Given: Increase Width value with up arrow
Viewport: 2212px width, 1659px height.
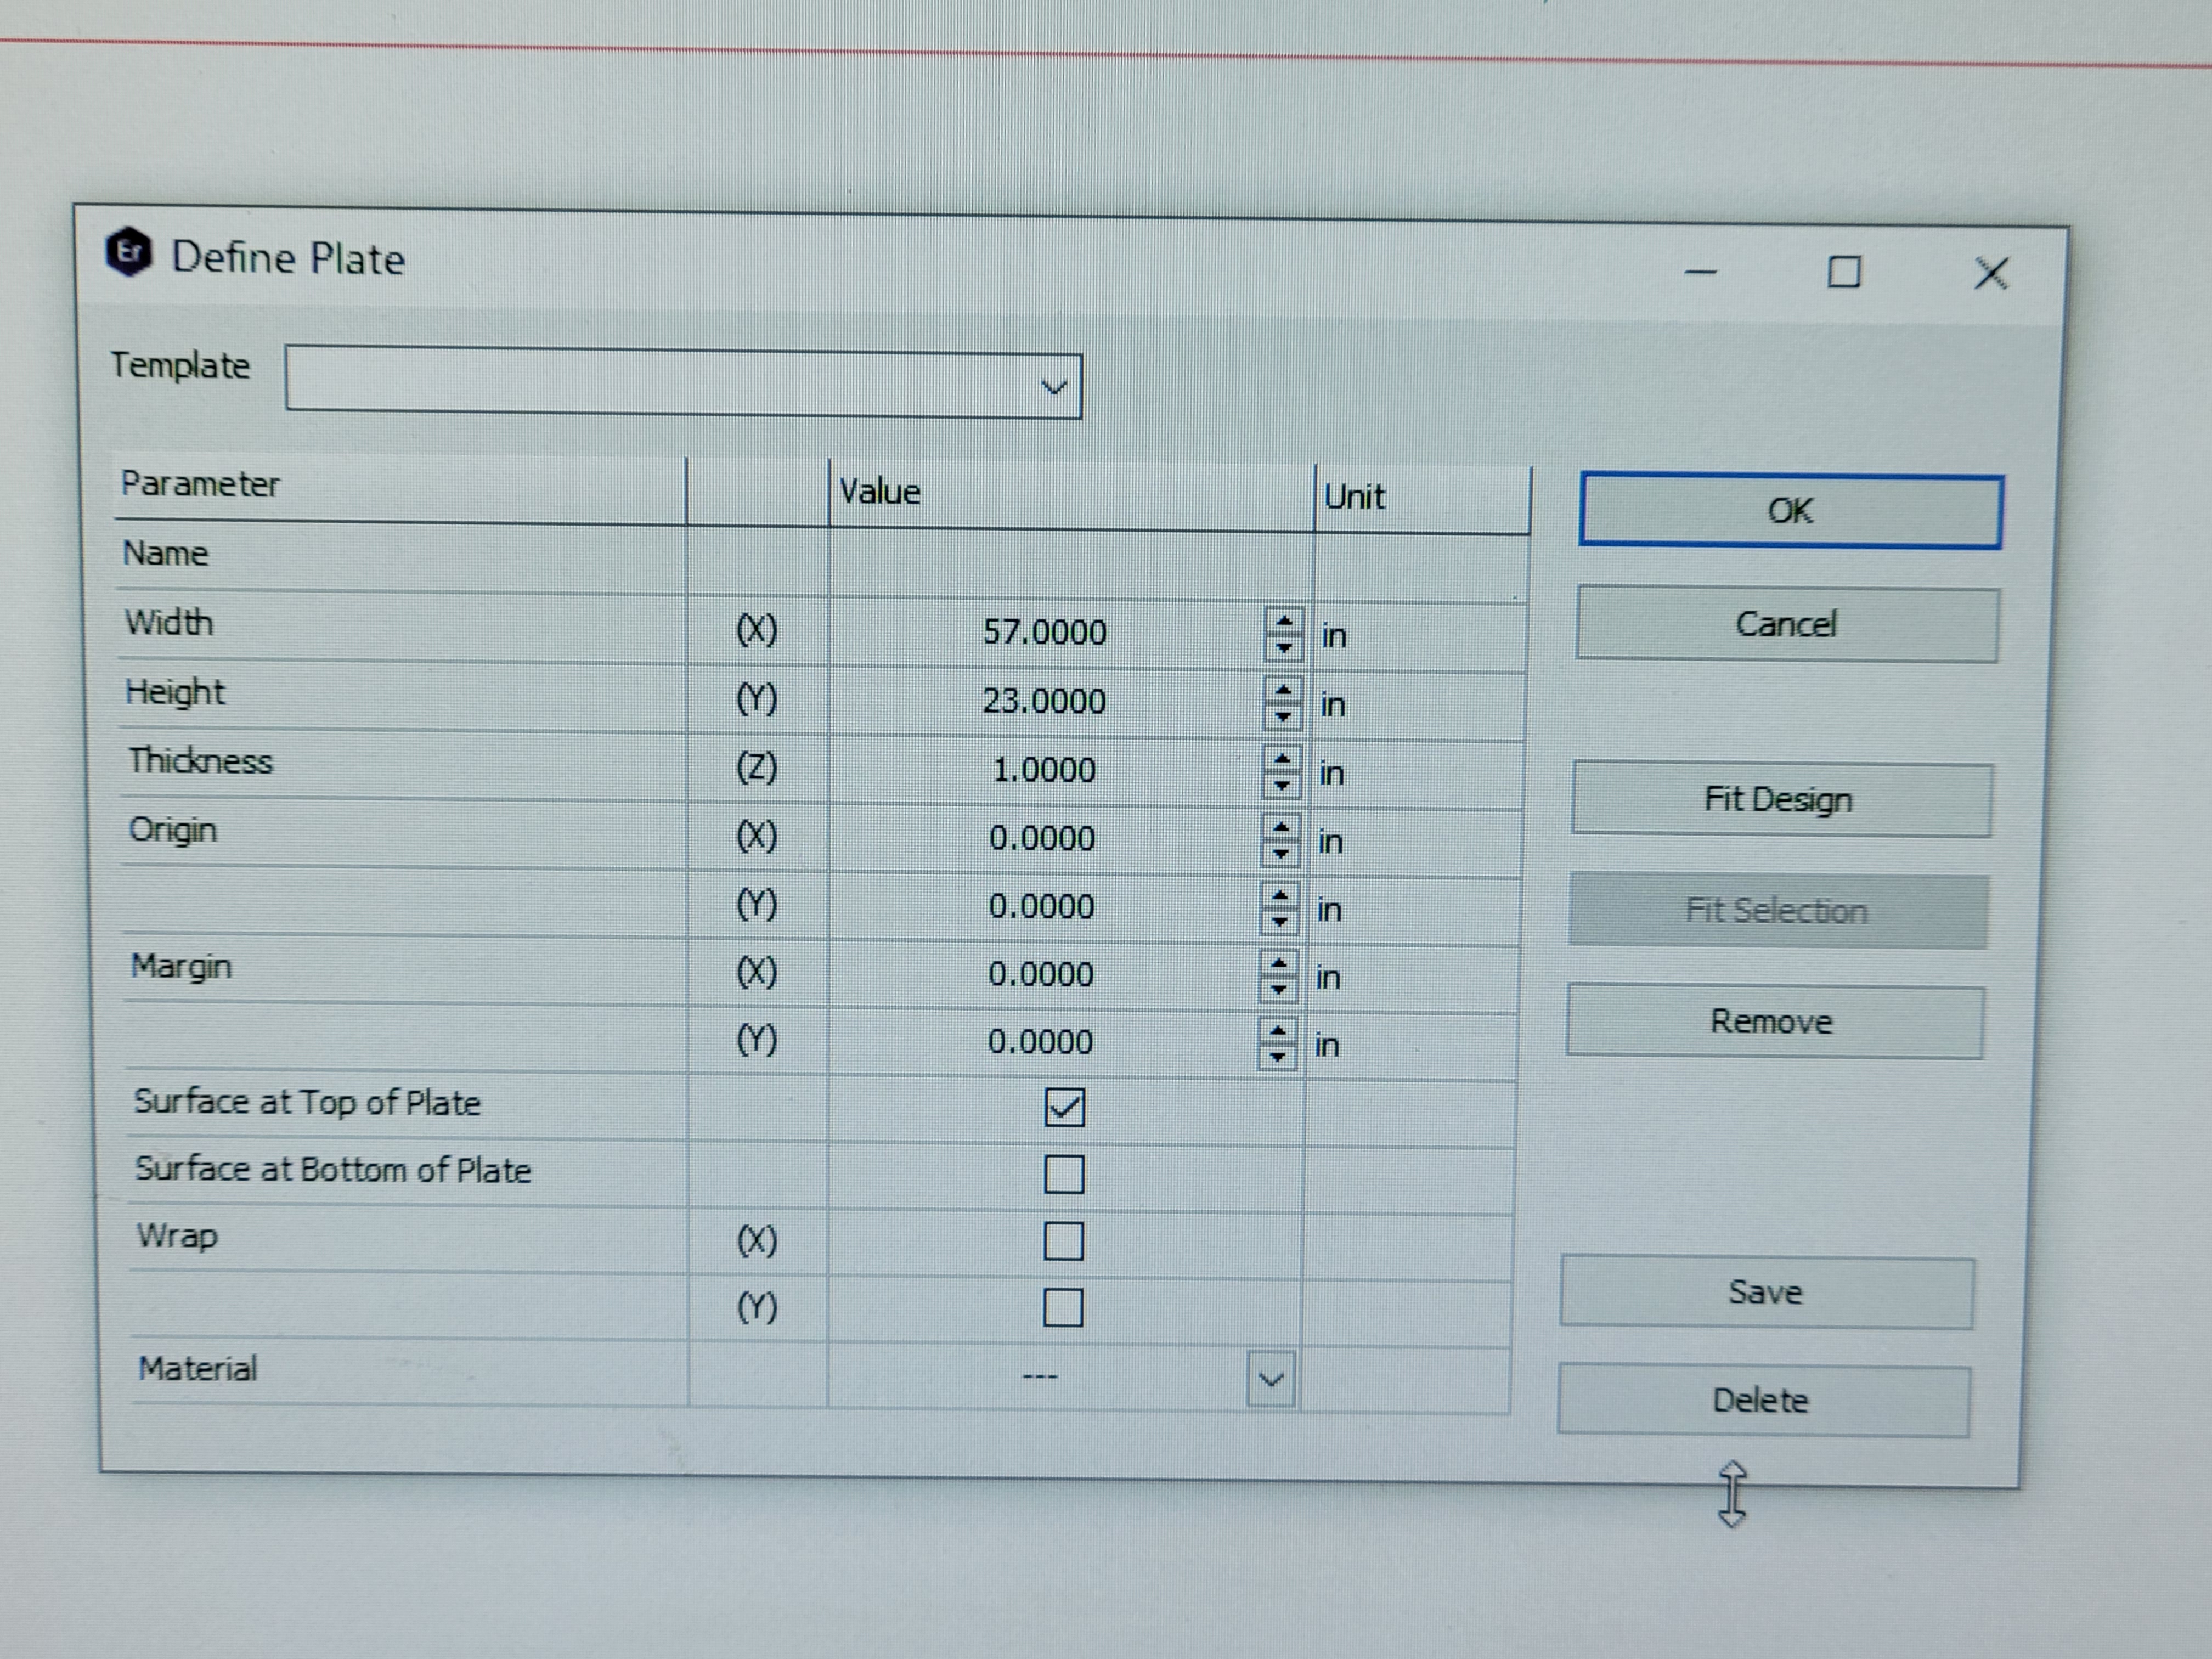Looking at the screenshot, I should pyautogui.click(x=1284, y=620).
